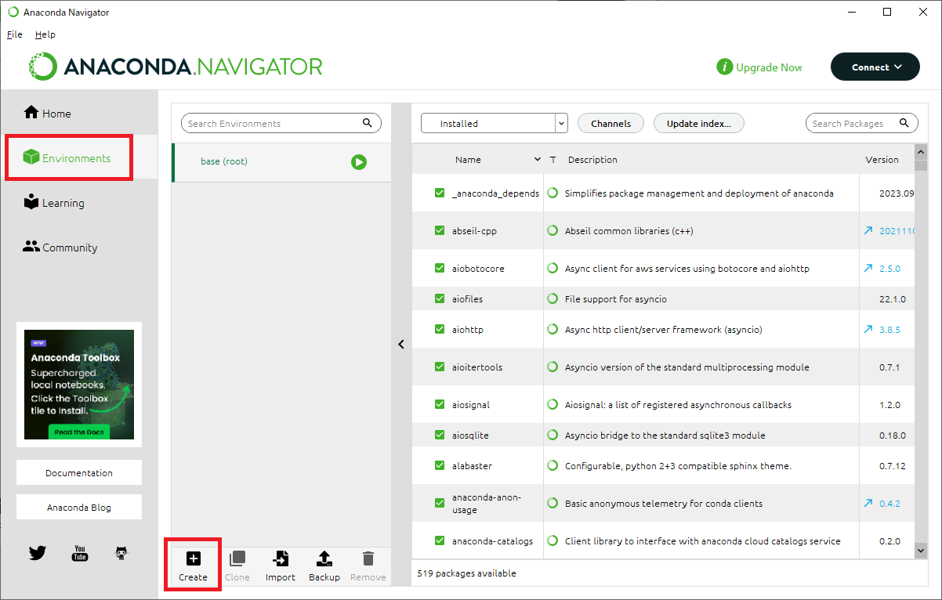
Task: Click the Channels button
Action: coord(610,124)
